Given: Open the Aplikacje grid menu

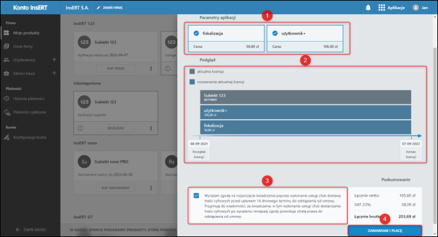Looking at the screenshot, I should click(391, 8).
